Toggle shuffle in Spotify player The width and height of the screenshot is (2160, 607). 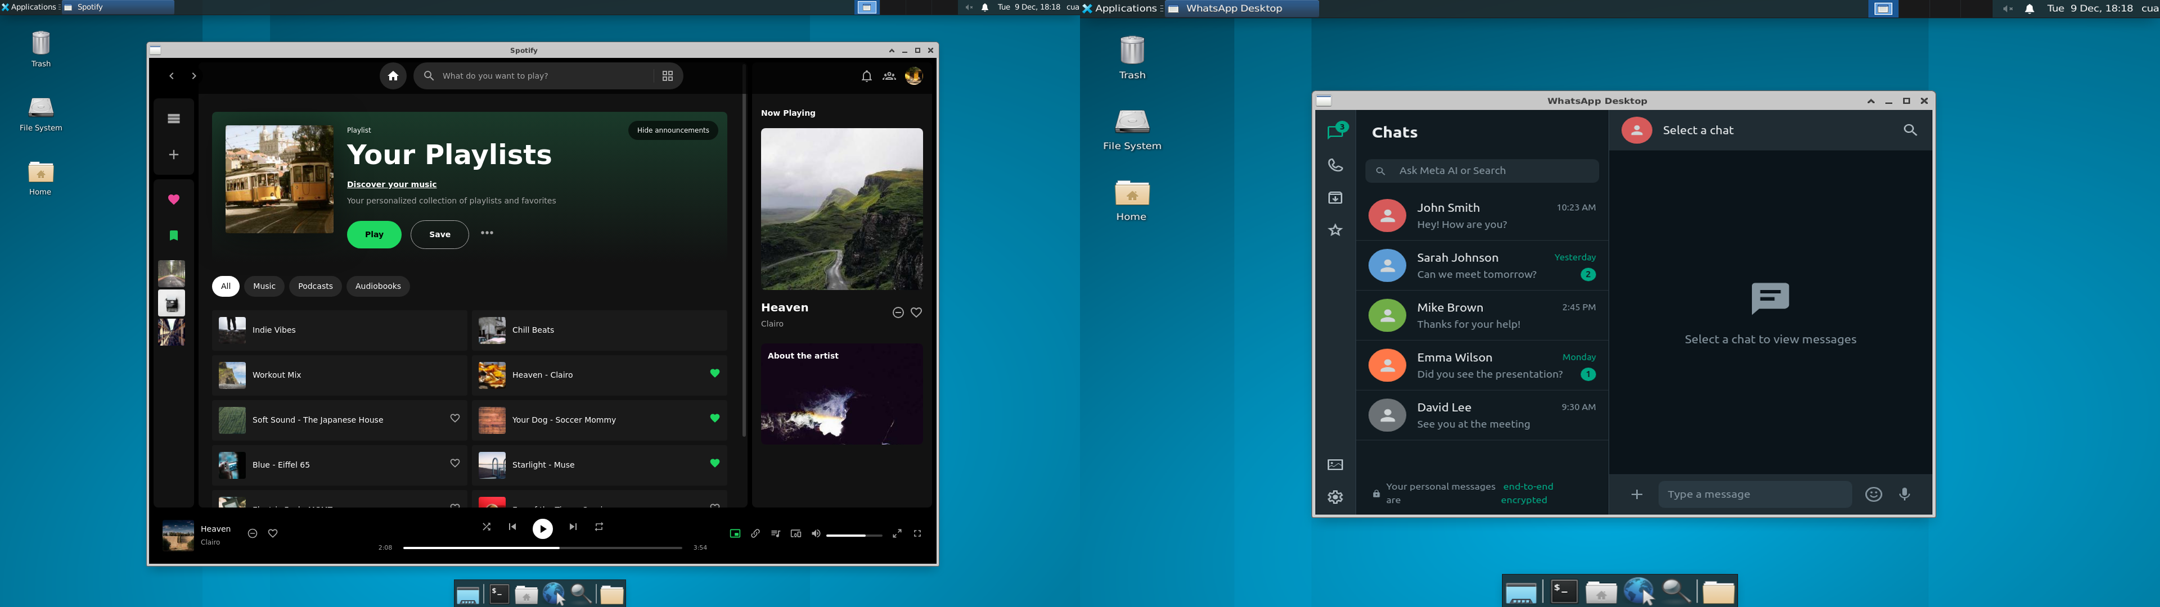(x=487, y=527)
